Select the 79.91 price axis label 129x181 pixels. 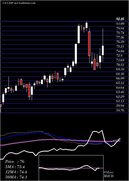[120, 28]
